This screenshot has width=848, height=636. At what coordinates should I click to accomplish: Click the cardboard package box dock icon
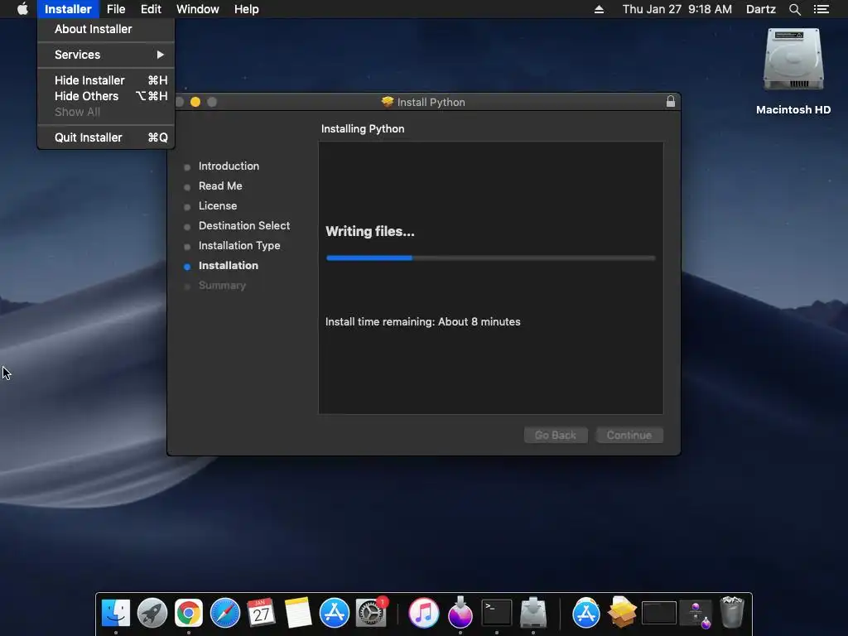pos(622,612)
